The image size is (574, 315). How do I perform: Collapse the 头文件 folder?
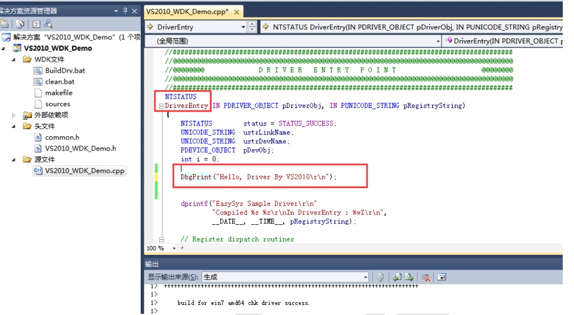click(x=14, y=126)
